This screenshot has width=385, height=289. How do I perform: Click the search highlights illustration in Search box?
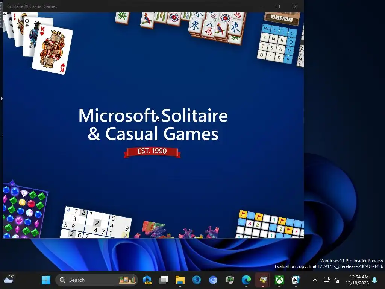click(x=127, y=280)
